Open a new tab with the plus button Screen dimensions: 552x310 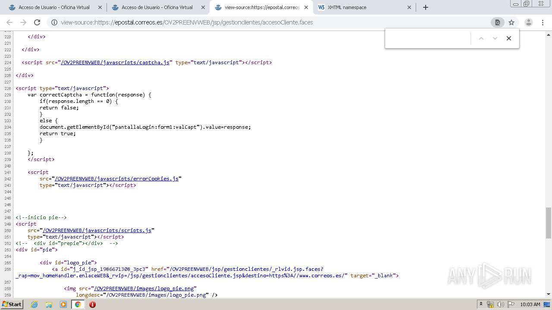426,7
